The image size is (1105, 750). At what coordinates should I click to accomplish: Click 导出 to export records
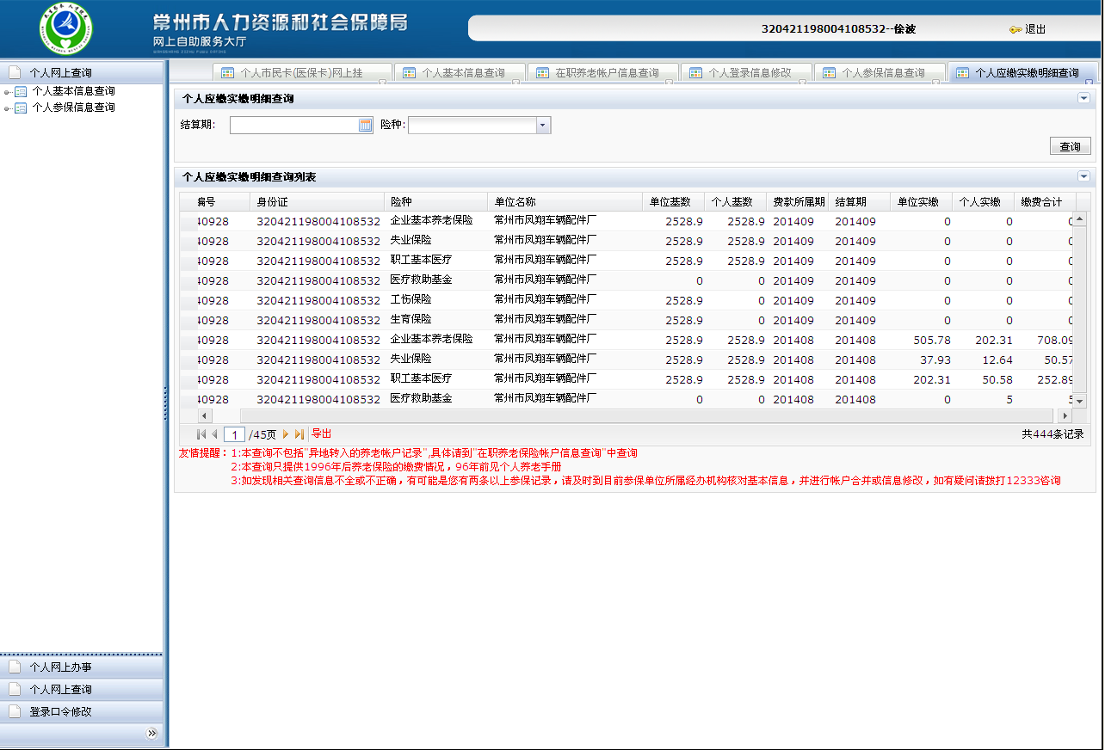(x=321, y=433)
